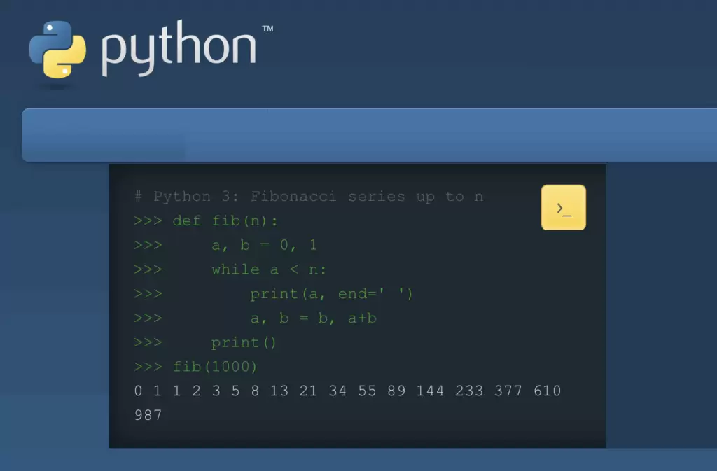Click the number 144 in the output
The image size is (717, 471).
click(430, 391)
